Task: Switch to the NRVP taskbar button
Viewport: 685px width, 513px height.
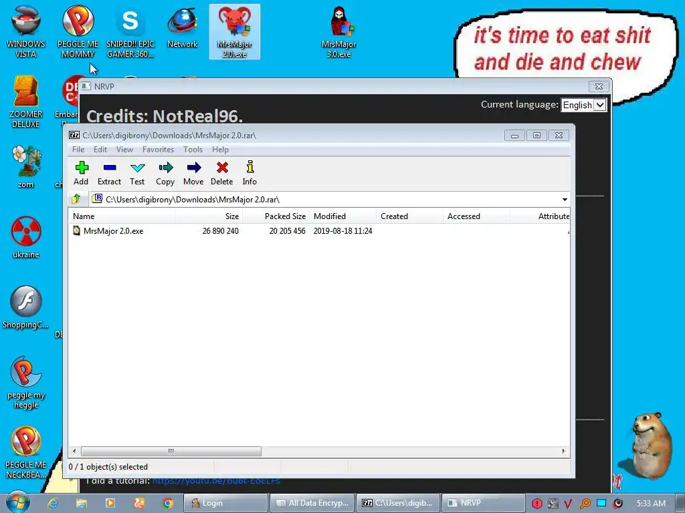Action: pos(484,503)
